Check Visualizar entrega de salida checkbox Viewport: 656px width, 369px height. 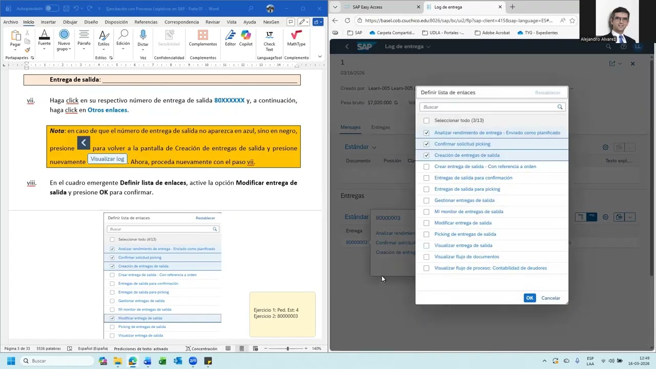pos(426,245)
